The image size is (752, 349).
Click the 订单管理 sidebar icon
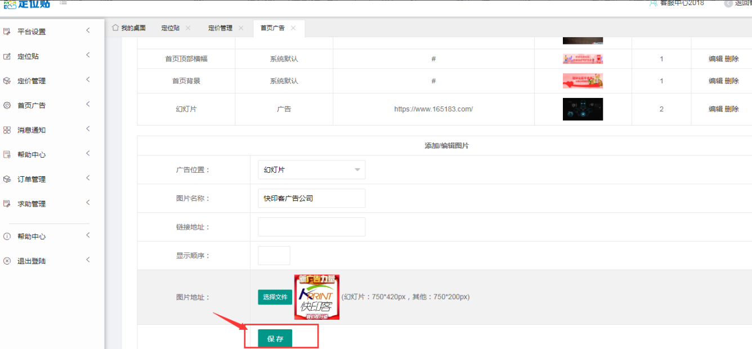pos(7,179)
